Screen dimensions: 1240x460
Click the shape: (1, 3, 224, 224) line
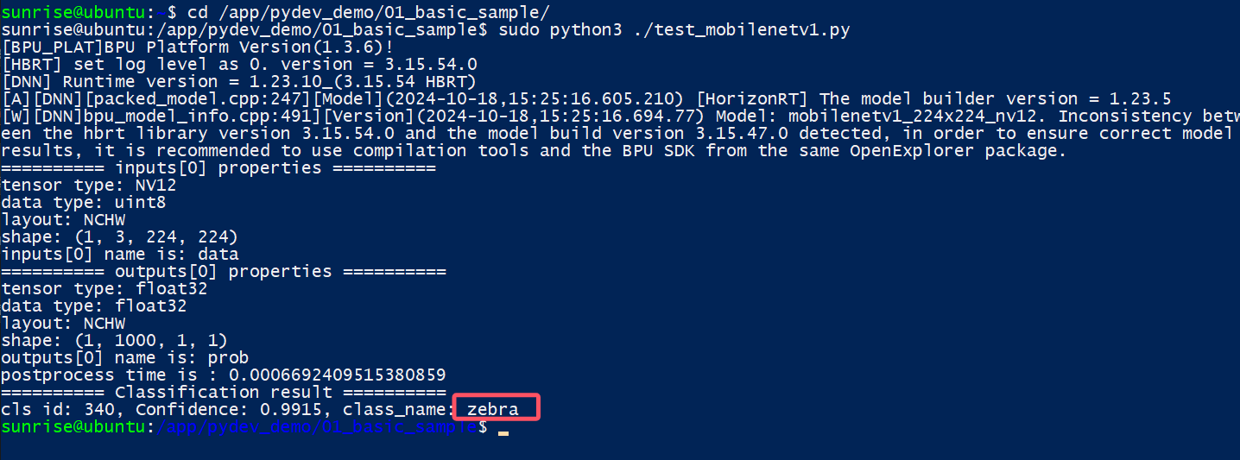[120, 236]
